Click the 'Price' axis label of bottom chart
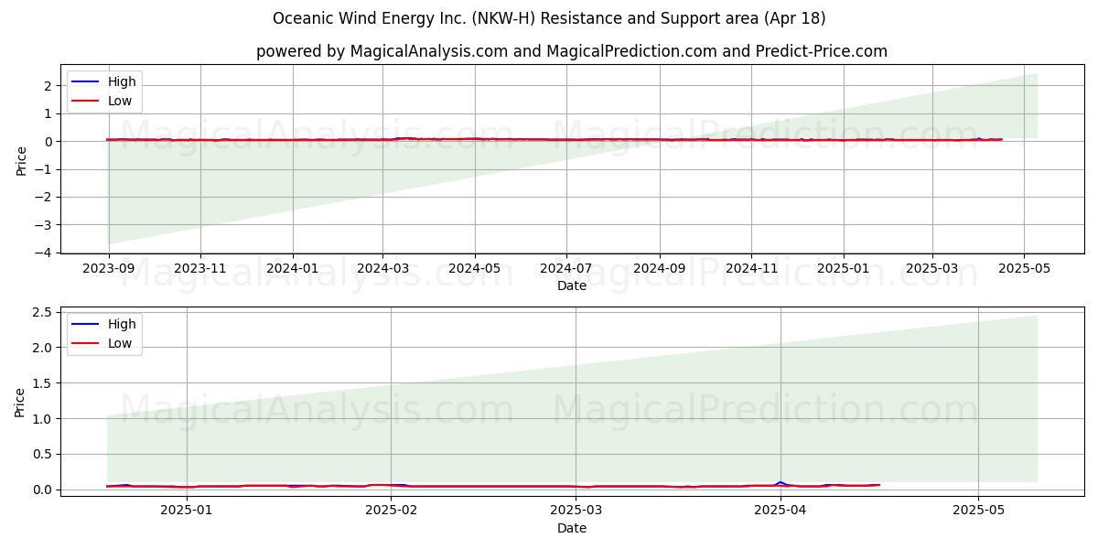This screenshot has height=549, width=1098. tap(21, 402)
